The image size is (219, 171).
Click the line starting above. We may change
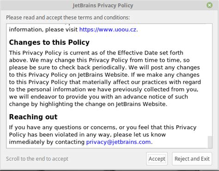[99, 60]
